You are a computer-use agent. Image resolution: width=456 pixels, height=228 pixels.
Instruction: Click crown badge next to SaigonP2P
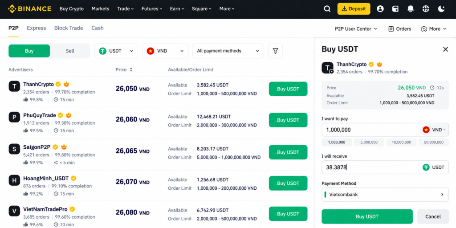(64, 147)
